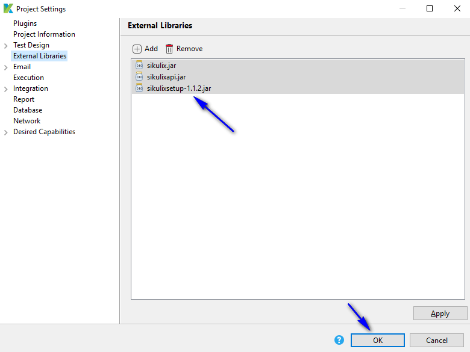Expand the Desired Capabilities node
Screen dimensions: 470x352
(5, 132)
